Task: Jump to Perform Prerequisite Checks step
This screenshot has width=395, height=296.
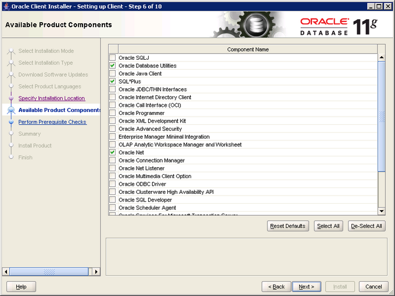Action: coord(52,122)
